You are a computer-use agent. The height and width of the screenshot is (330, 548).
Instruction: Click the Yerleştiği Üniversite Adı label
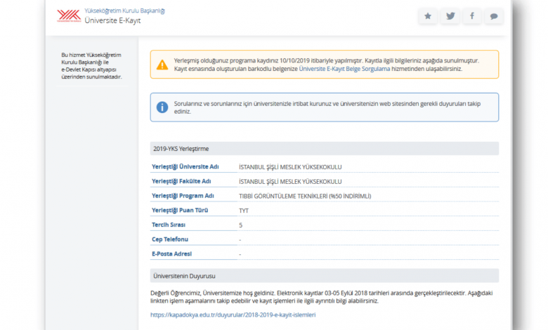185,166
